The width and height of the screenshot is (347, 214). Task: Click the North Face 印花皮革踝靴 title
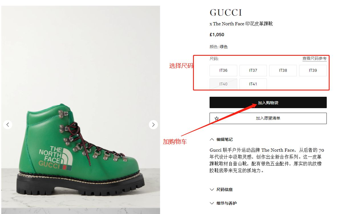click(241, 24)
